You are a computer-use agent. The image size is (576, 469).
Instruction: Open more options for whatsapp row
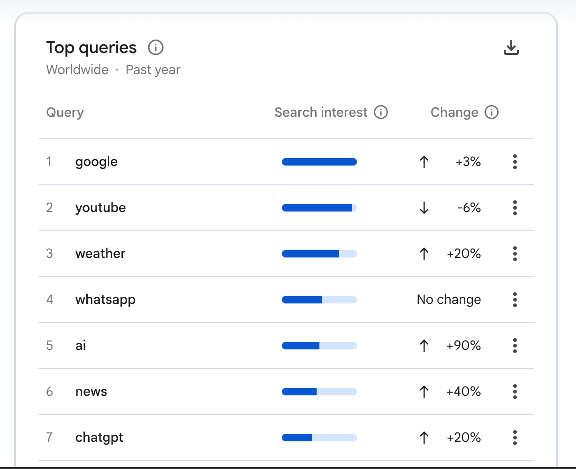coord(515,300)
